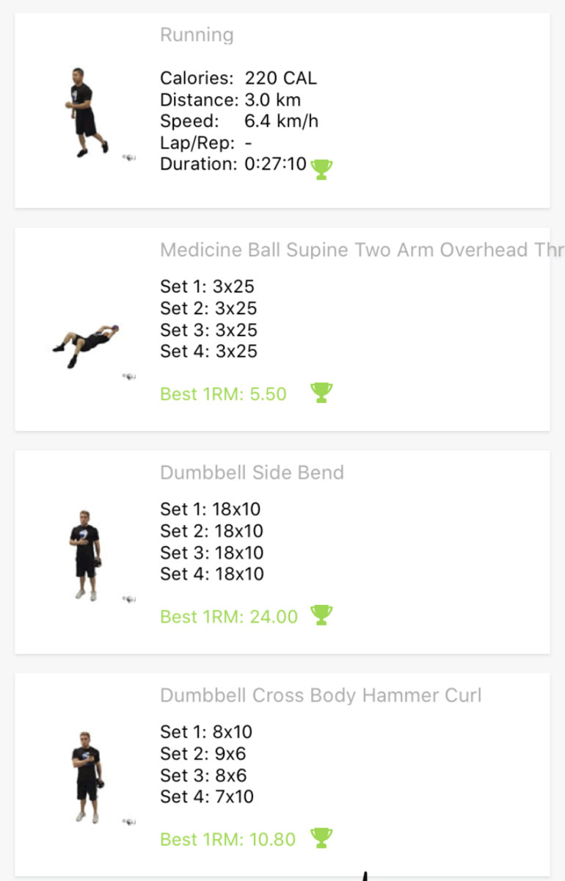Select the Best 1RM: 5.50 label

tap(223, 394)
